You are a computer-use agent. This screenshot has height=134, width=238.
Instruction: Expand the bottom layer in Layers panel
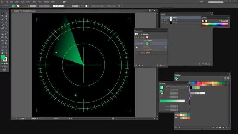coord(168,23)
